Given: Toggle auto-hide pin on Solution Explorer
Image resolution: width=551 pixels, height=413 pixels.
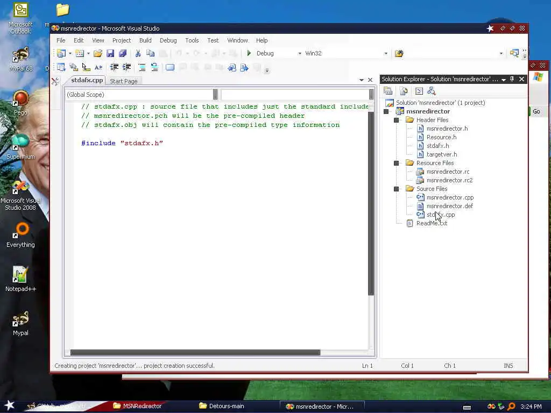Looking at the screenshot, I should coord(512,80).
